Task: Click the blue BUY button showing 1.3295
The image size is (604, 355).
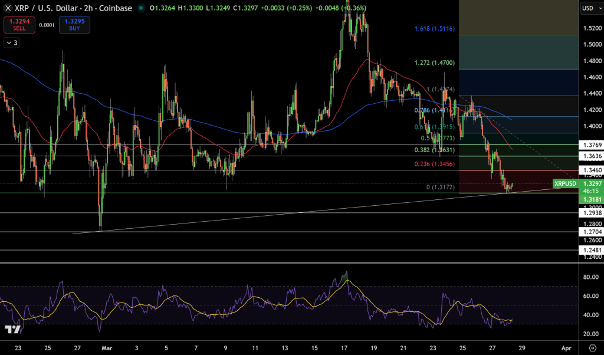Action: pos(74,25)
